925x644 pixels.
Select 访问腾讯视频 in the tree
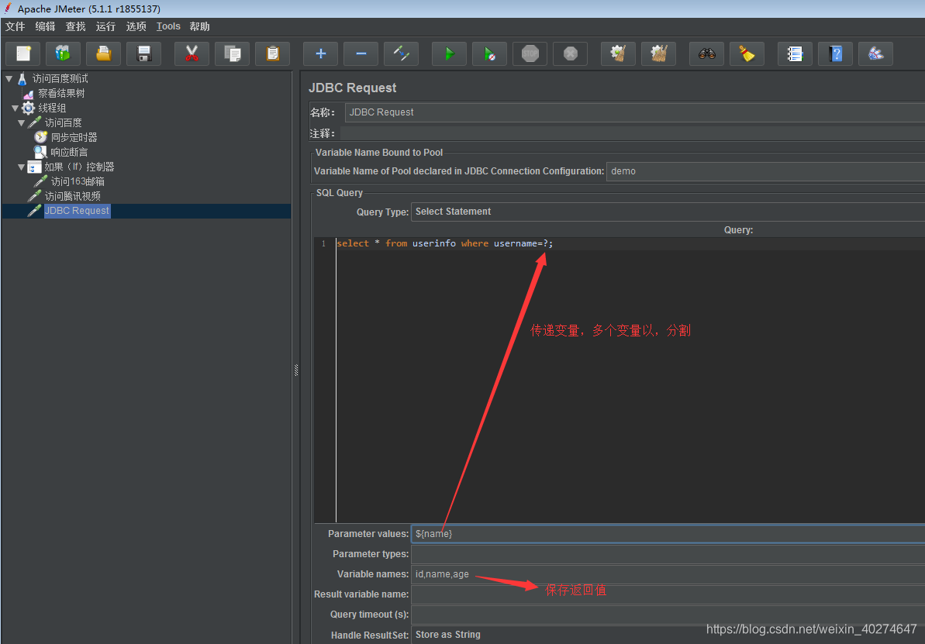pos(73,196)
